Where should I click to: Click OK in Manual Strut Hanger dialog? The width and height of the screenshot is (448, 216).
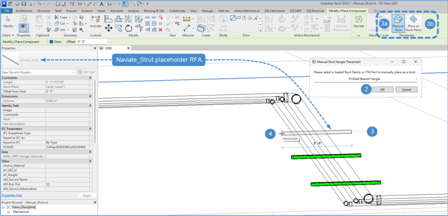coord(382,90)
